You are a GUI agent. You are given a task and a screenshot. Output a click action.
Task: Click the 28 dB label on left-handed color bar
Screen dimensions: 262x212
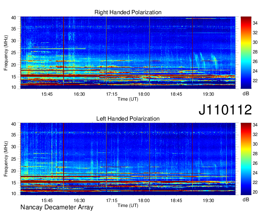255,154
